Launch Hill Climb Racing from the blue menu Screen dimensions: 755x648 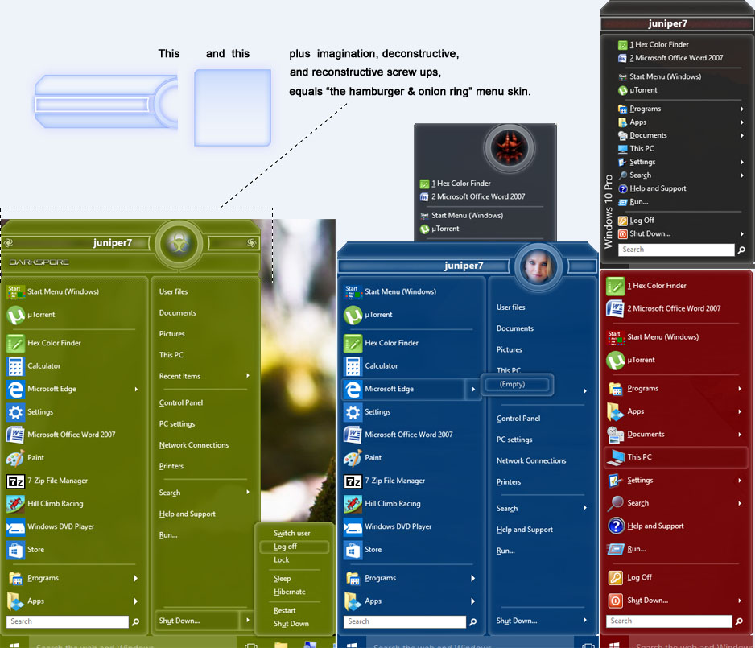[392, 504]
